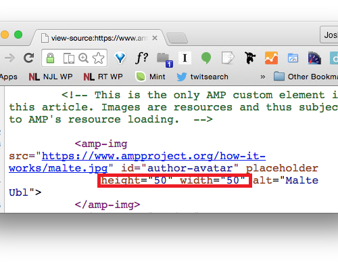Viewport: 338px width, 267px height.
Task: Click the width="50" attribute text
Action: [212, 180]
